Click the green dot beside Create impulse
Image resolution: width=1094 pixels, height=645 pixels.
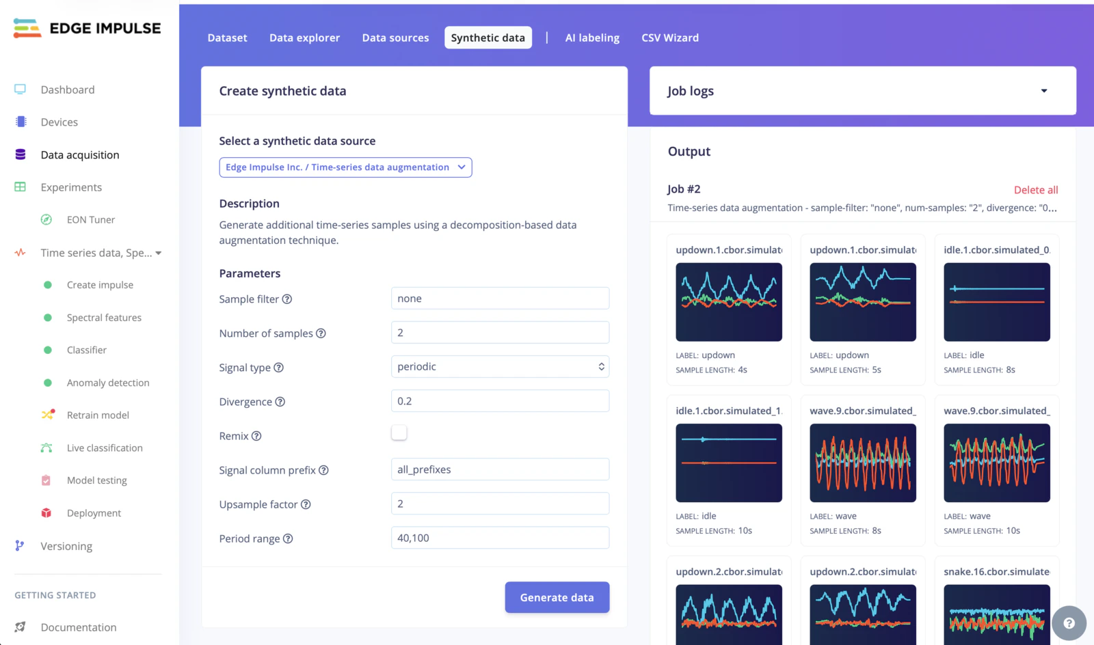48,285
